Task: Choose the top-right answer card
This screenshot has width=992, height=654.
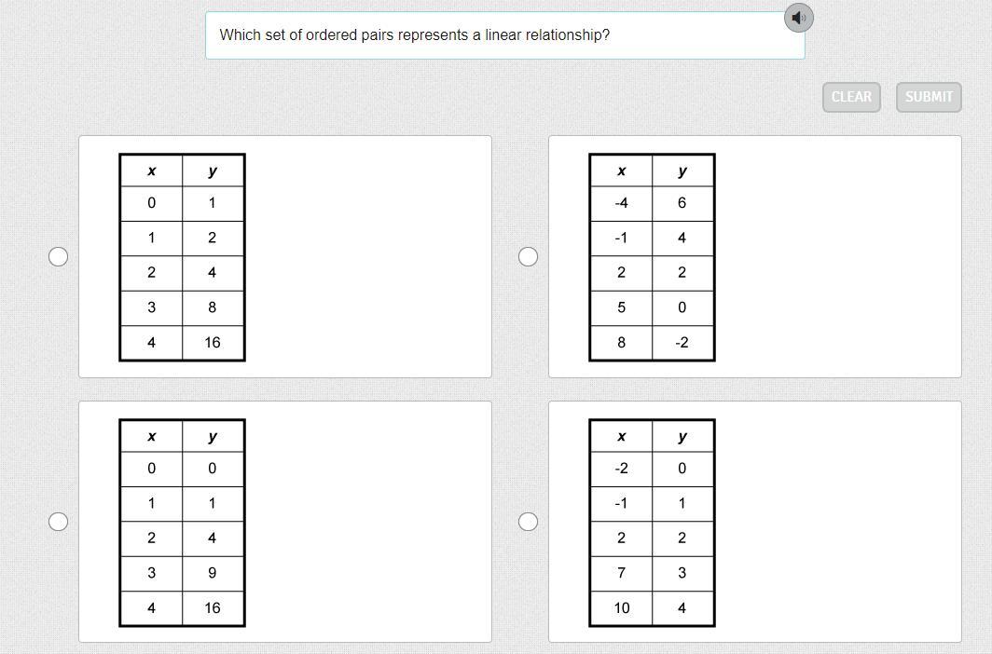Action: click(x=755, y=256)
